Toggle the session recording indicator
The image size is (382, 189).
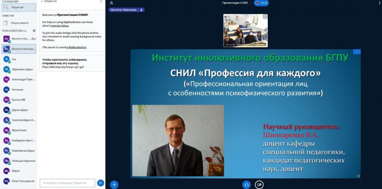(x=261, y=3)
